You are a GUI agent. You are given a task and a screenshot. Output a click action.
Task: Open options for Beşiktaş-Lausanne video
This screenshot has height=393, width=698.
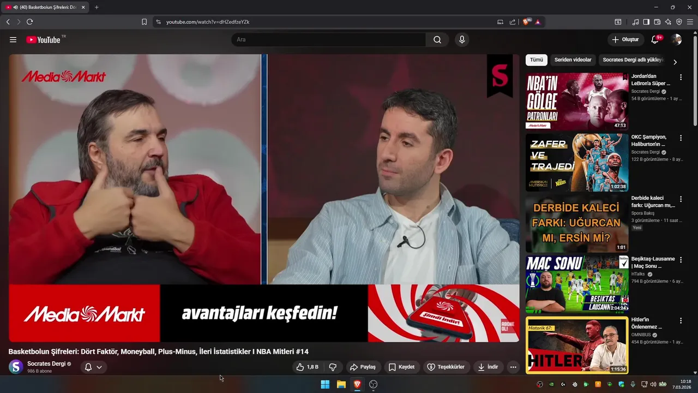pyautogui.click(x=681, y=260)
